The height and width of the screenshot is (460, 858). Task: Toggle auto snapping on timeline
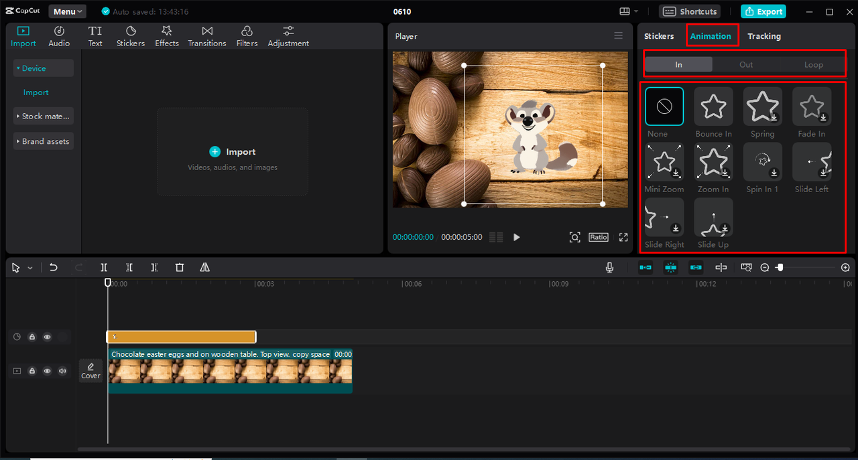click(671, 267)
